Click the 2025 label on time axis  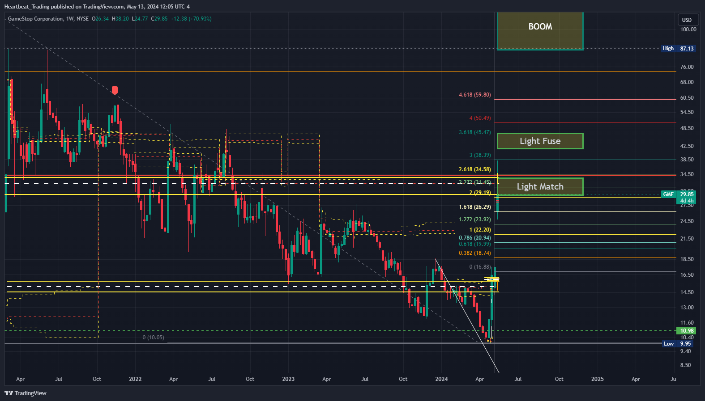597,379
